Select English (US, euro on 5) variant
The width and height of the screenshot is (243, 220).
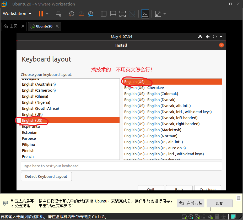click(x=172, y=148)
